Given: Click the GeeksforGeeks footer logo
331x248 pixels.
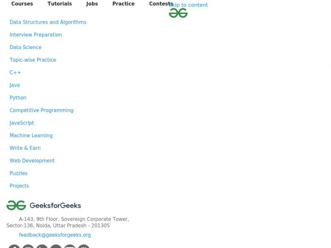Looking at the screenshot, I should (44, 206).
